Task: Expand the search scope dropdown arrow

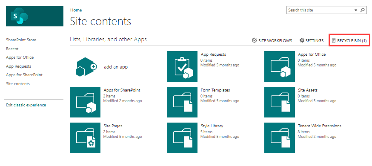Action: [356, 10]
